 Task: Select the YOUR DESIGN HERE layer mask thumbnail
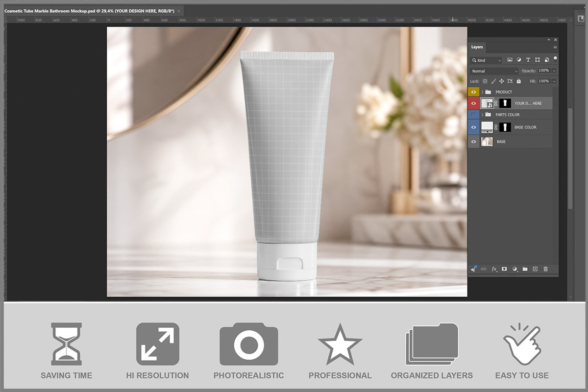[x=505, y=103]
